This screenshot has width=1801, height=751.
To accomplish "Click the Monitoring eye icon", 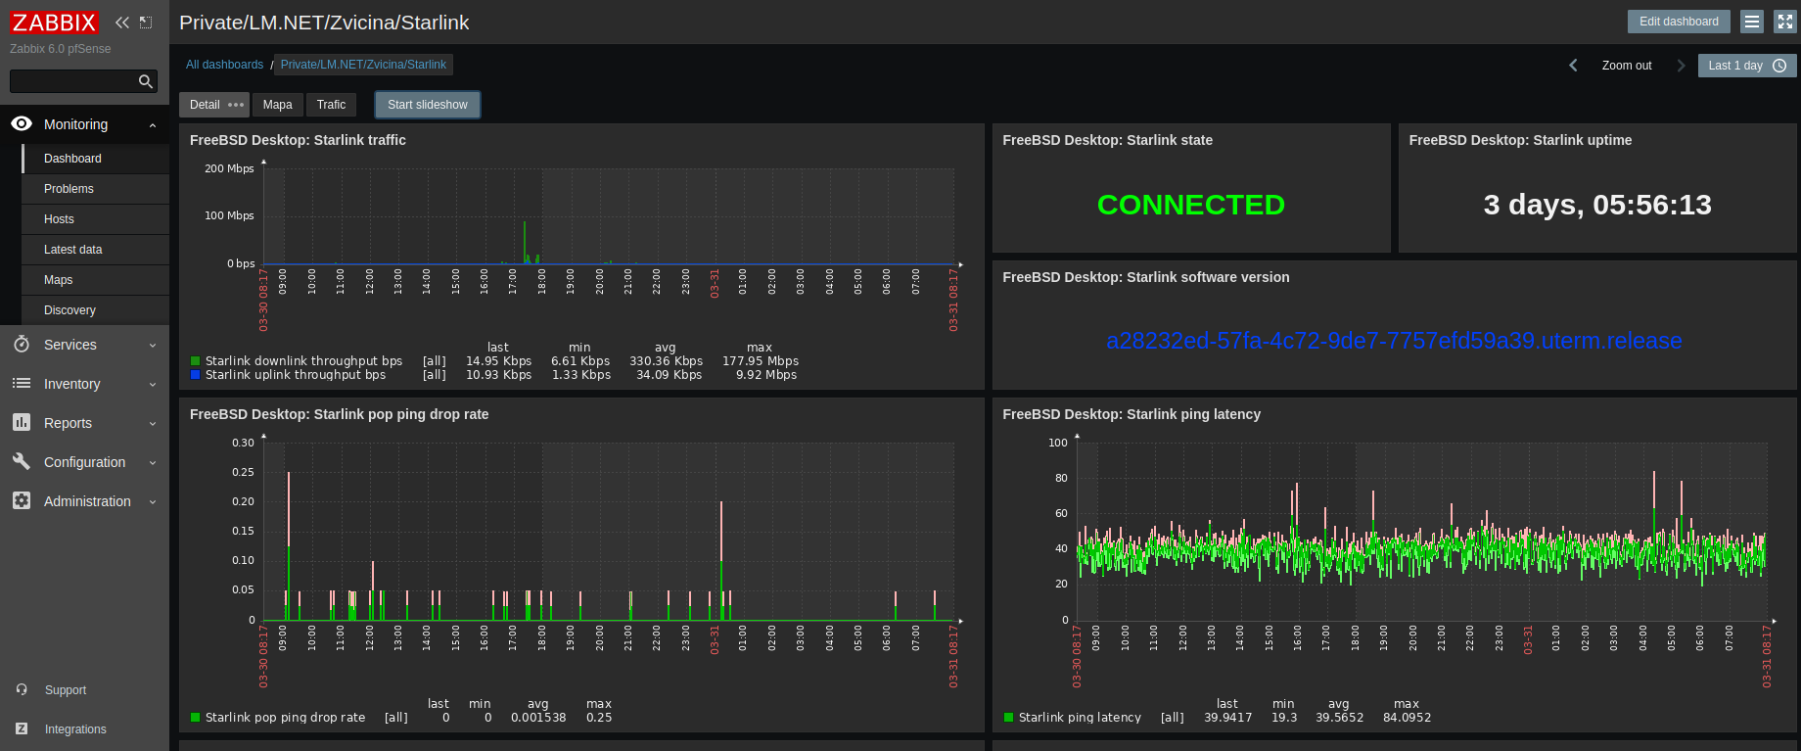I will 22,124.
